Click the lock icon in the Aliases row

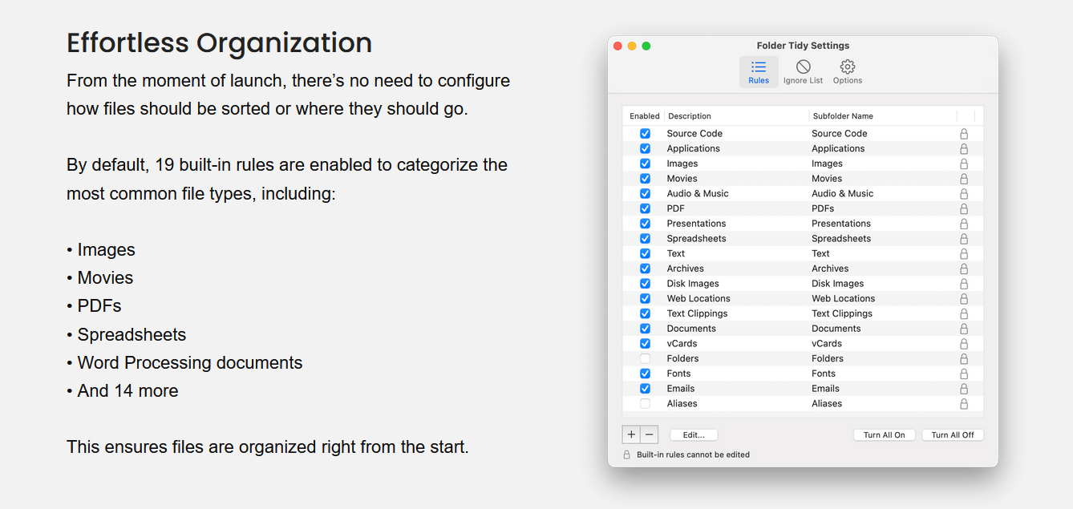click(x=964, y=403)
